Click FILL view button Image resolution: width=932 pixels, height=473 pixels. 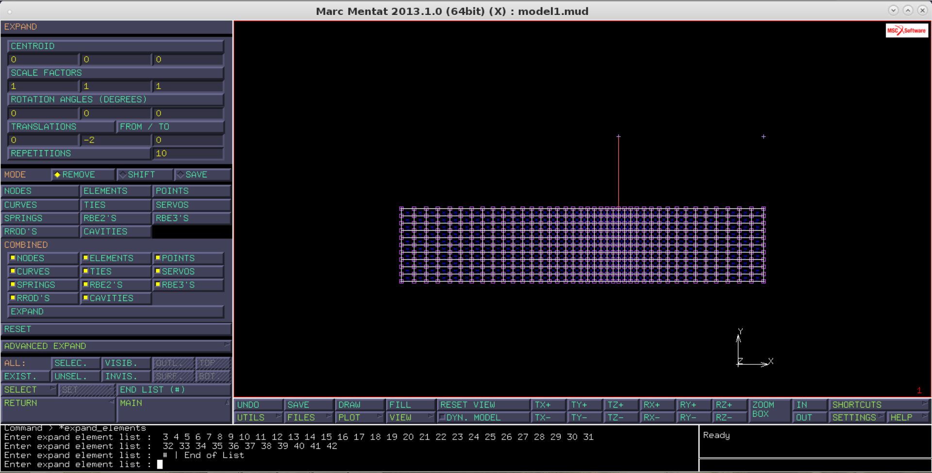click(x=410, y=405)
